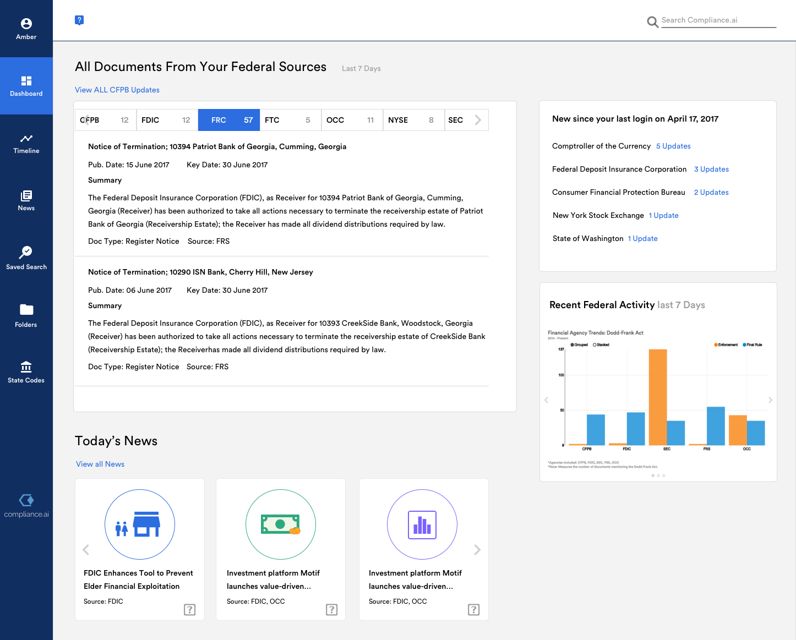Select the CFPB agency tab
Screen dimensions: 796x640
click(106, 120)
